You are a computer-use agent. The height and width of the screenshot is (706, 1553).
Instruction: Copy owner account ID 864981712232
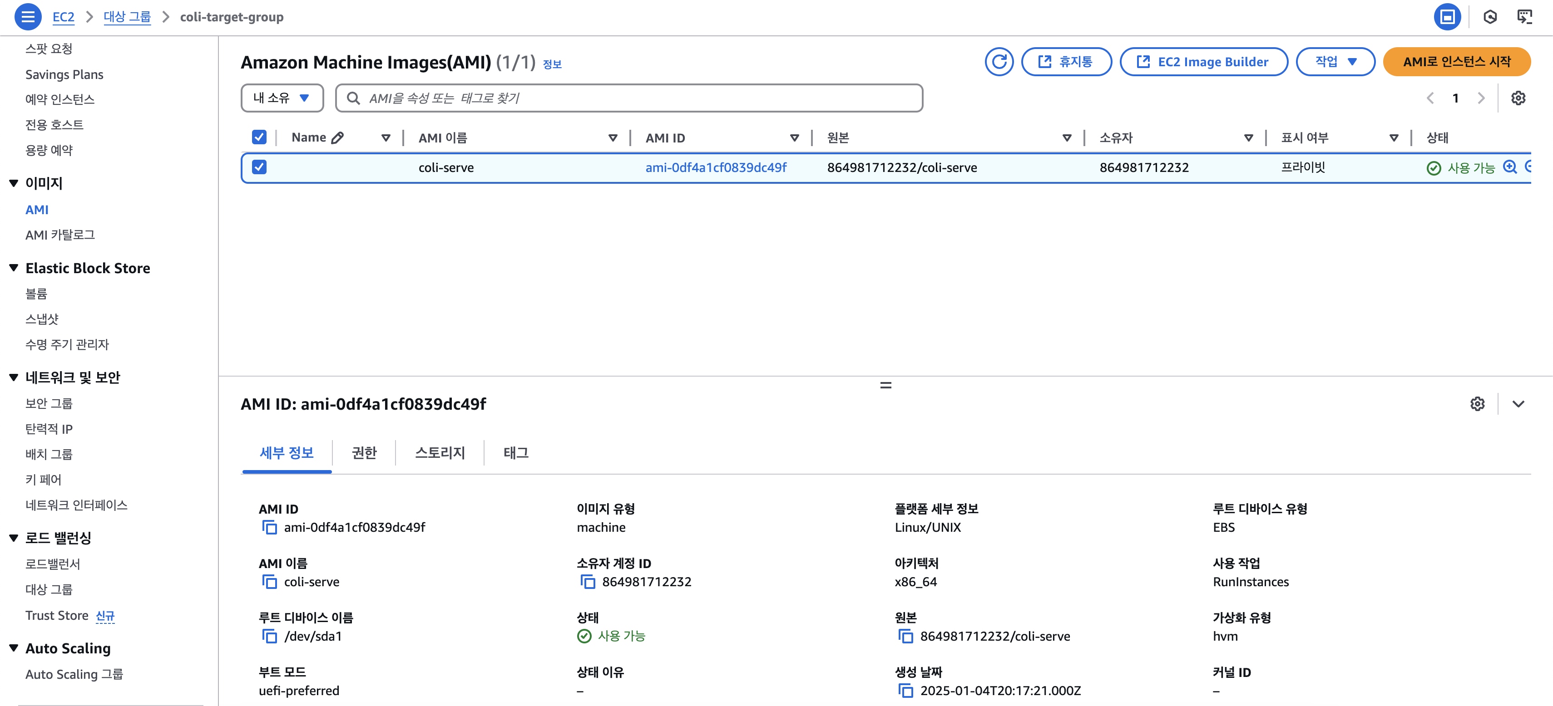tap(588, 582)
